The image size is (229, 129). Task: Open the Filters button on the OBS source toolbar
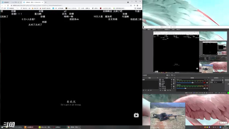click(x=173, y=75)
